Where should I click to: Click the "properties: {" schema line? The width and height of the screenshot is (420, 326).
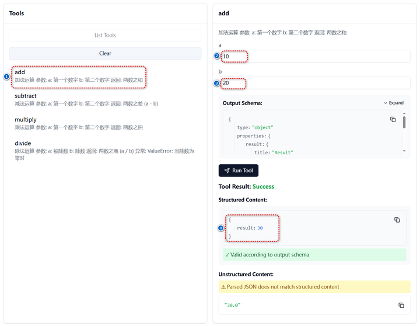pos(254,136)
